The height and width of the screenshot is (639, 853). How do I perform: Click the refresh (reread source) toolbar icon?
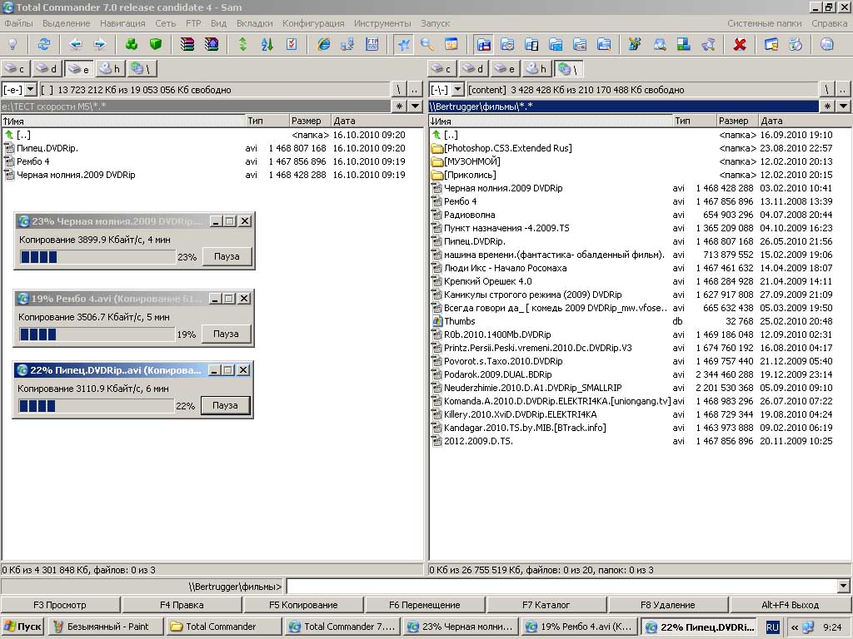pos(43,44)
